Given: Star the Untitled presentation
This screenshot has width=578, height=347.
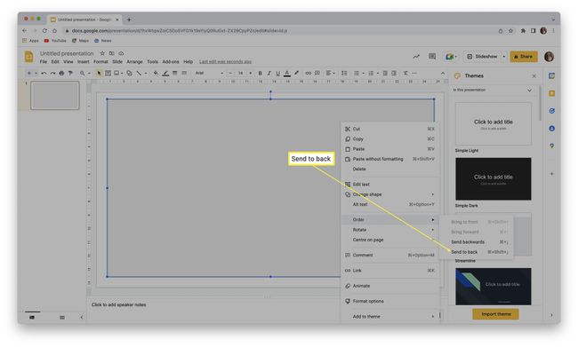Looking at the screenshot, I should (102, 53).
